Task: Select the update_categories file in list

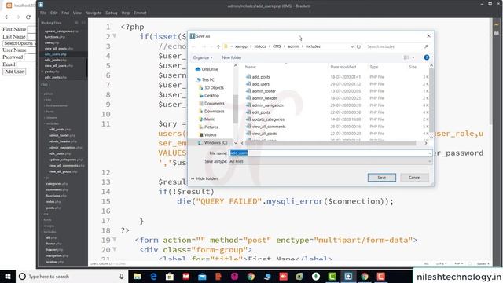Action: coord(266,119)
